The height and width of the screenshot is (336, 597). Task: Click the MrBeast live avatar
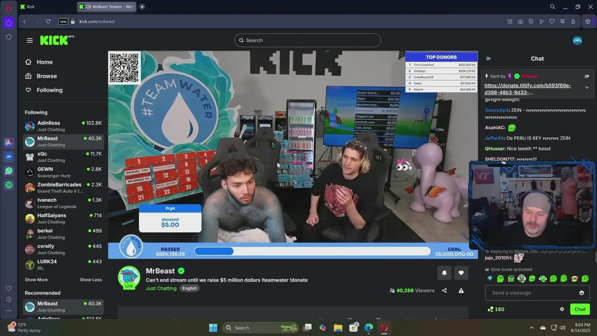point(129,278)
